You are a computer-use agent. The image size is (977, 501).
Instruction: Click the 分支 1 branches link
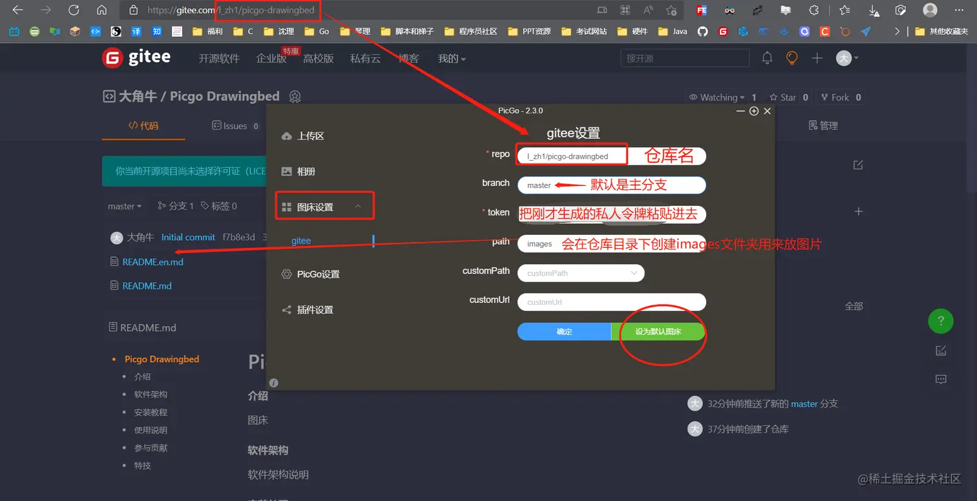[175, 206]
